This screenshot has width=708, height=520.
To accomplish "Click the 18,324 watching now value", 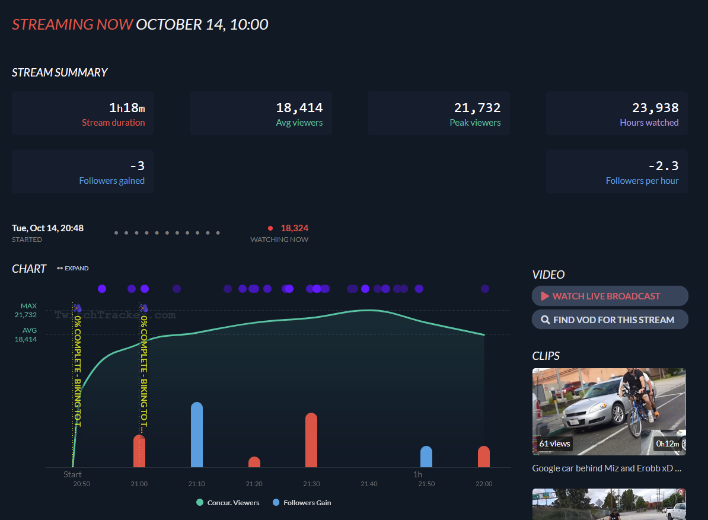I will coord(294,228).
